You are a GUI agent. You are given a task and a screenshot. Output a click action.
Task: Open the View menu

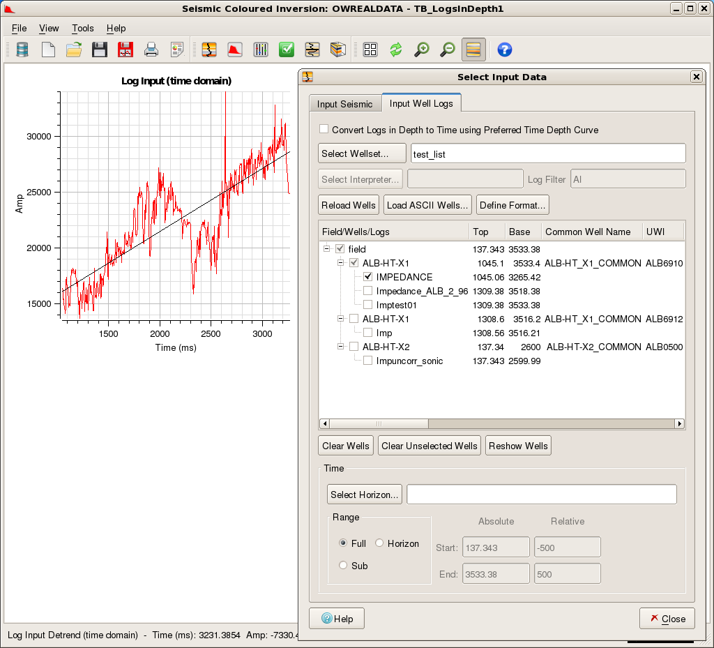pyautogui.click(x=49, y=28)
